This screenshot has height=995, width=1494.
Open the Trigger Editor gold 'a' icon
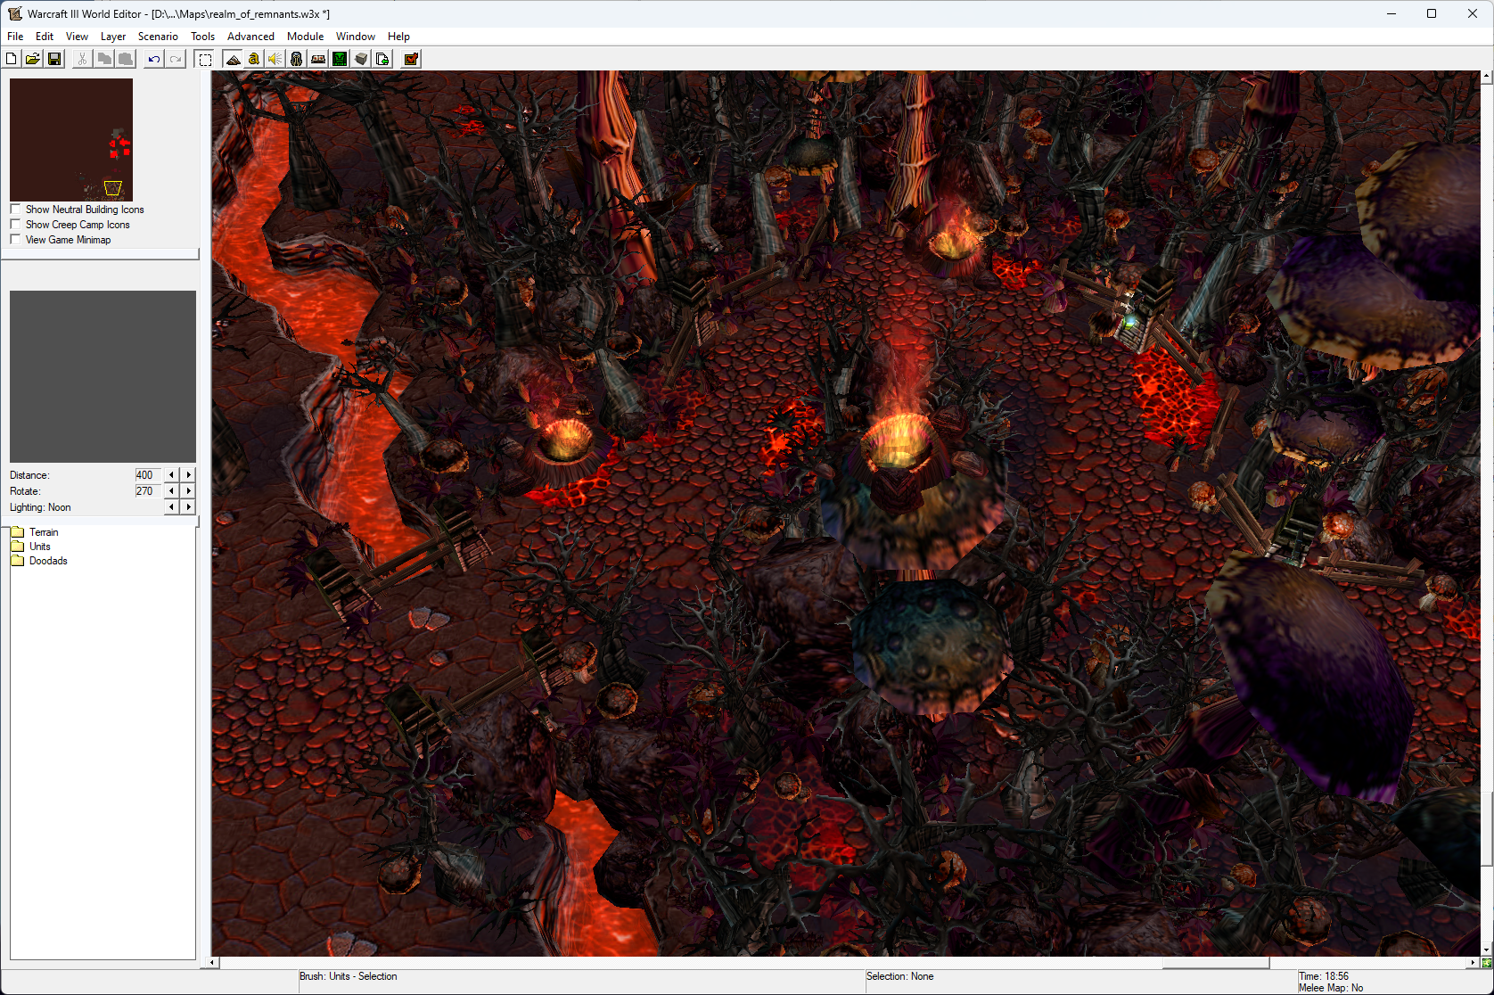click(254, 59)
